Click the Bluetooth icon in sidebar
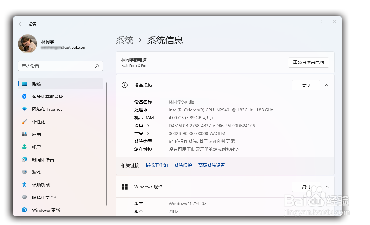Screen dimensions: 370x225 click(x=24, y=96)
